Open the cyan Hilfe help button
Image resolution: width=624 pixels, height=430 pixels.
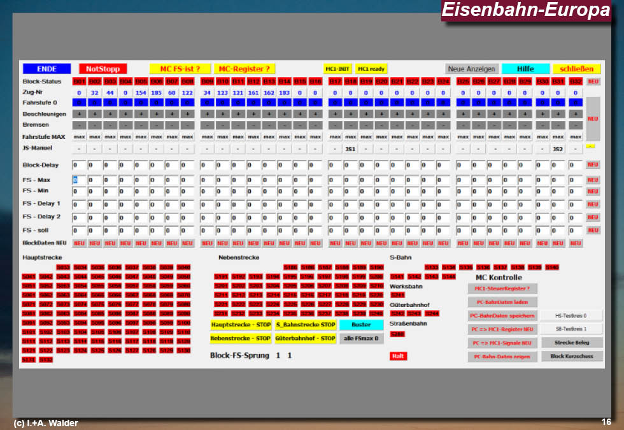(525, 69)
